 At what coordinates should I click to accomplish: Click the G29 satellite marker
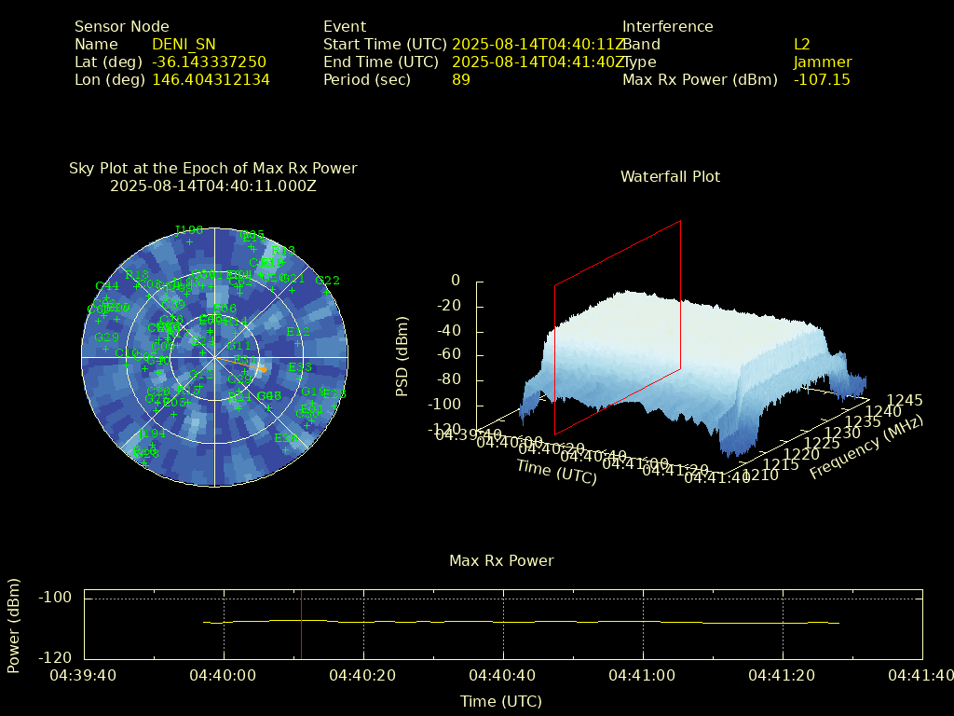(x=106, y=349)
